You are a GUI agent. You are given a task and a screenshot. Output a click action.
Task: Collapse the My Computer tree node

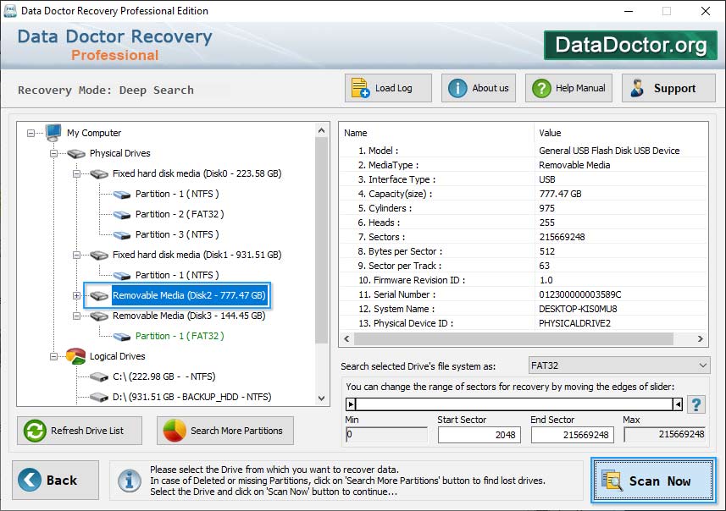pyautogui.click(x=30, y=133)
